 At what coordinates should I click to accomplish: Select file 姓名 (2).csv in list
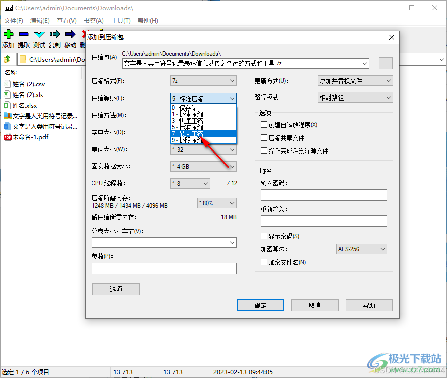[x=29, y=84]
